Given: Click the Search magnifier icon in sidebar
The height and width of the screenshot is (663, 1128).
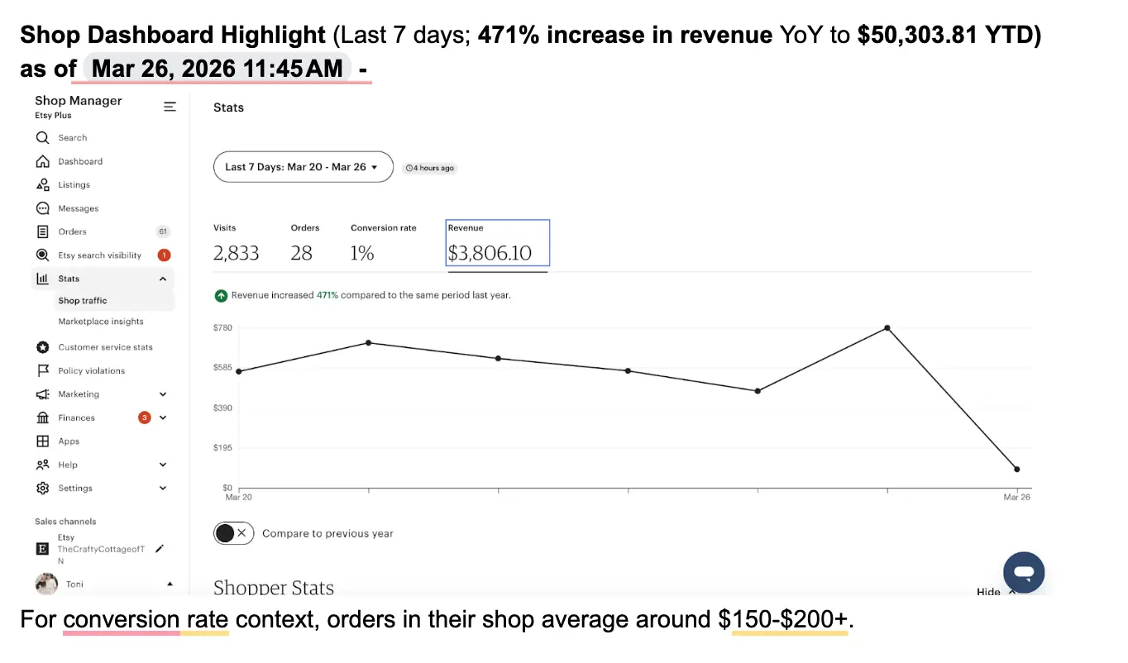Looking at the screenshot, I should (42, 138).
